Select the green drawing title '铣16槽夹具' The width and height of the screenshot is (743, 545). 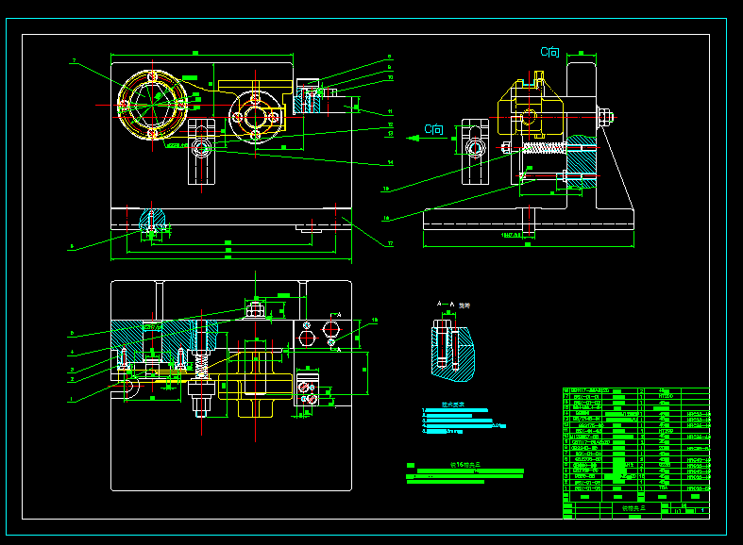(x=465, y=465)
